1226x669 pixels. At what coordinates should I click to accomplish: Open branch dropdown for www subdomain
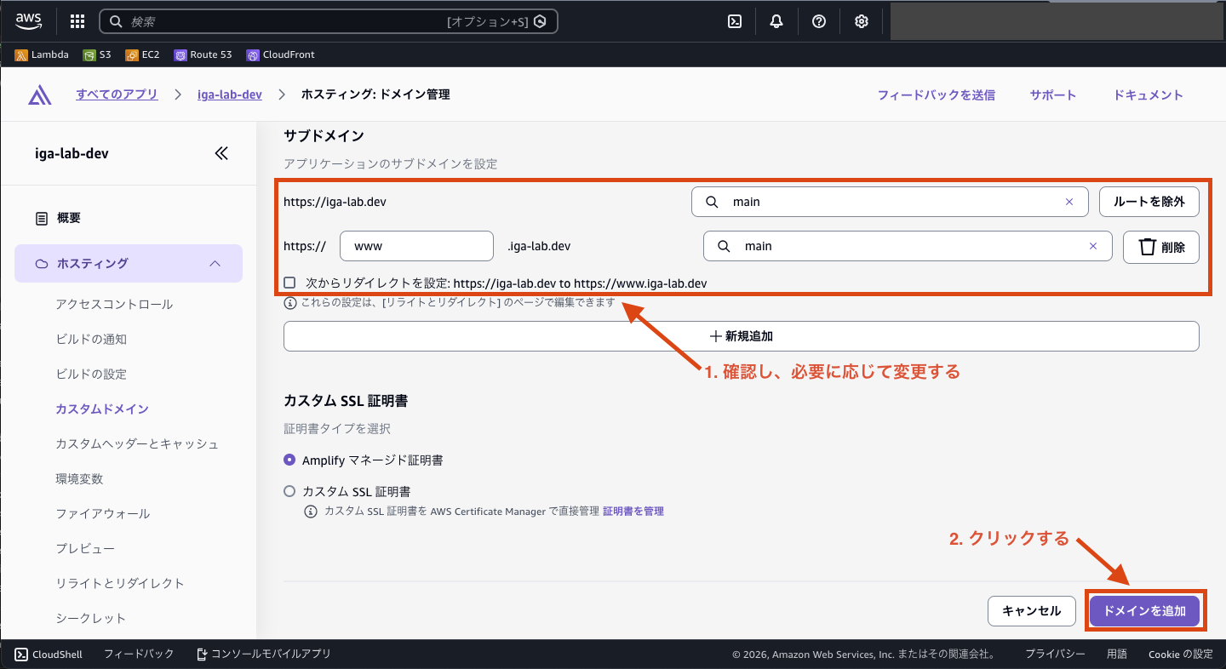908,246
